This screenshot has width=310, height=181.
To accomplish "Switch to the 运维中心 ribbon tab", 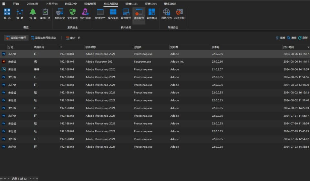I will [x=131, y=4].
